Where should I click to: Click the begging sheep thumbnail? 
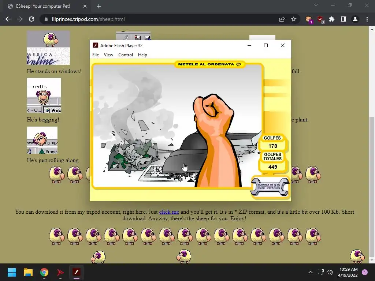pyautogui.click(x=44, y=95)
